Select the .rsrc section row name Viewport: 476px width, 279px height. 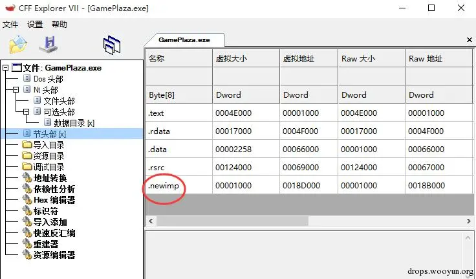[157, 168]
